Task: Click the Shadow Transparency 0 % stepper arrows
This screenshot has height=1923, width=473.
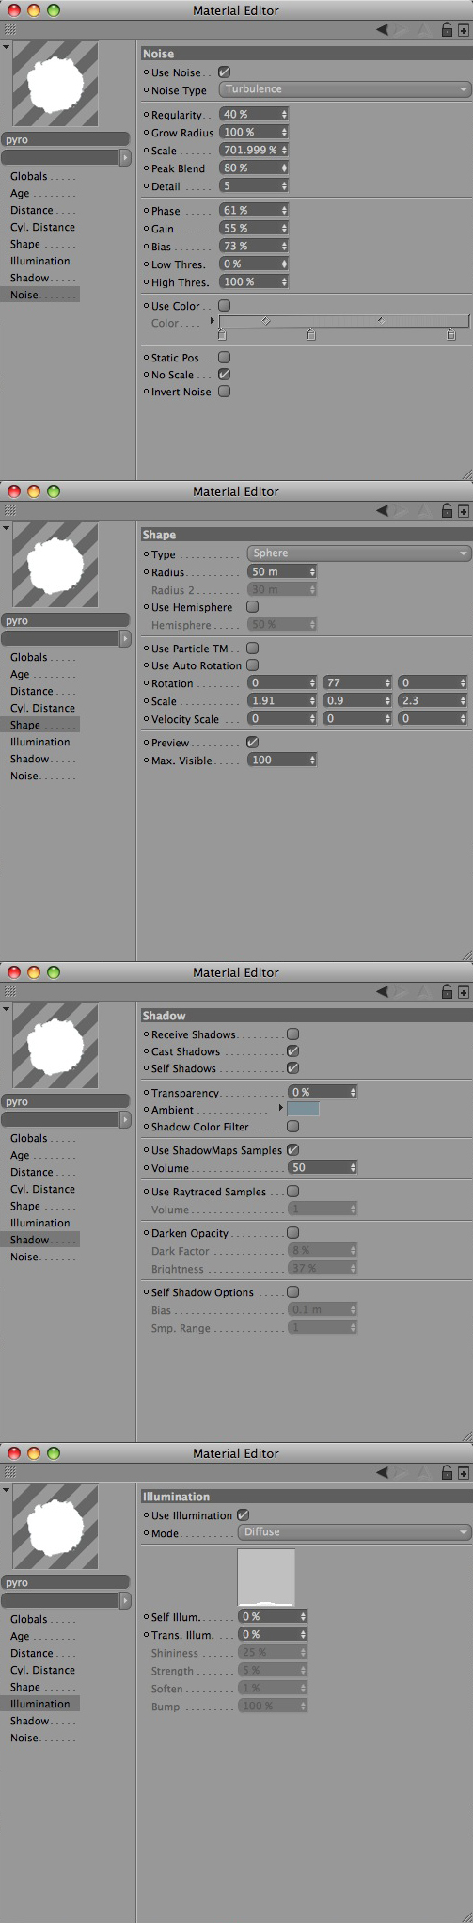Action: [x=353, y=1093]
